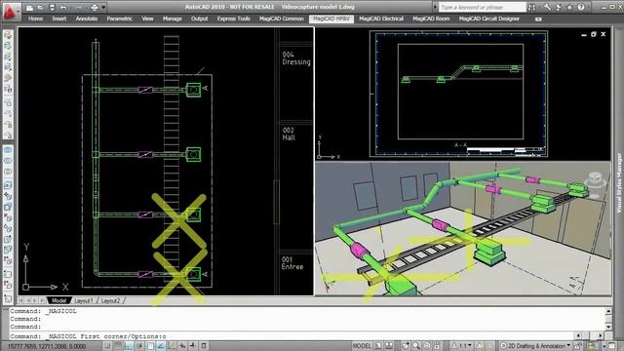Toggle Object Snap Tracking in status bar
This screenshot has width=624, height=351.
[161, 346]
